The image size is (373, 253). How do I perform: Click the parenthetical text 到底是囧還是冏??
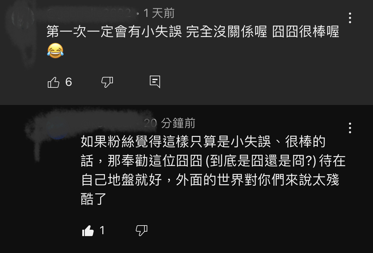pos(260,161)
